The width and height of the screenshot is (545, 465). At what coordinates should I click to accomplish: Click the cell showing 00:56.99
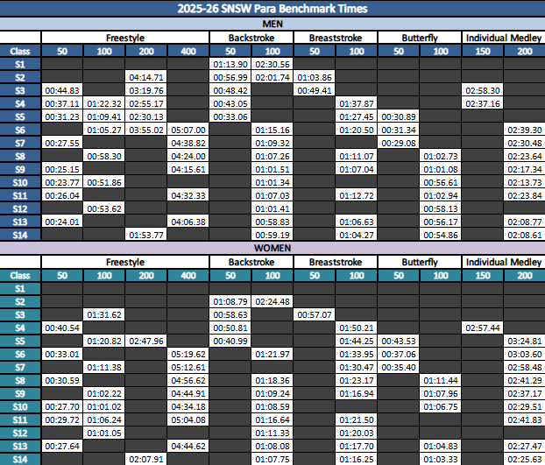[x=230, y=77]
